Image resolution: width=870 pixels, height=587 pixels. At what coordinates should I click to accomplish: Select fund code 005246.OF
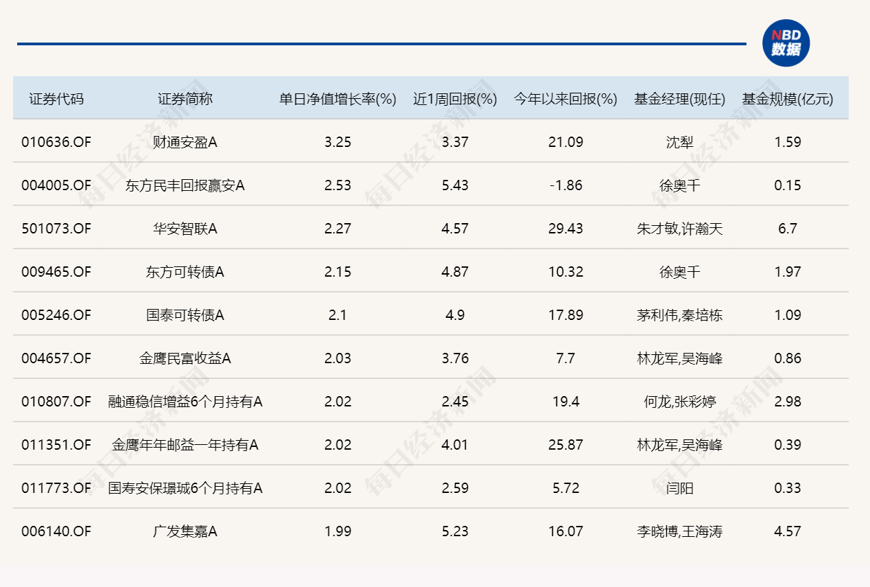click(56, 315)
